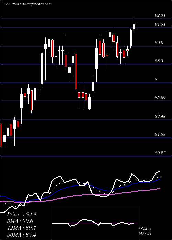The width and height of the screenshot is (172, 240).
Task: Click the Live MACD label
Action: pyautogui.click(x=145, y=231)
